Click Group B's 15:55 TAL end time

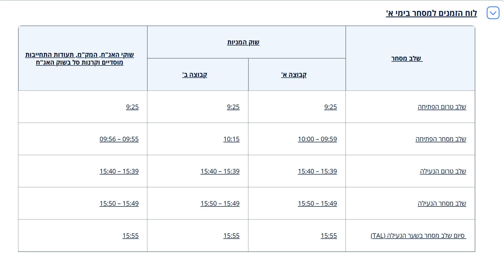(x=231, y=236)
